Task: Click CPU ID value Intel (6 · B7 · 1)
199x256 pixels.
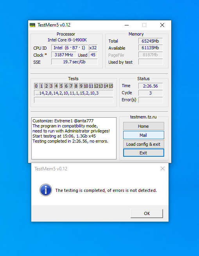Action: 70,48
